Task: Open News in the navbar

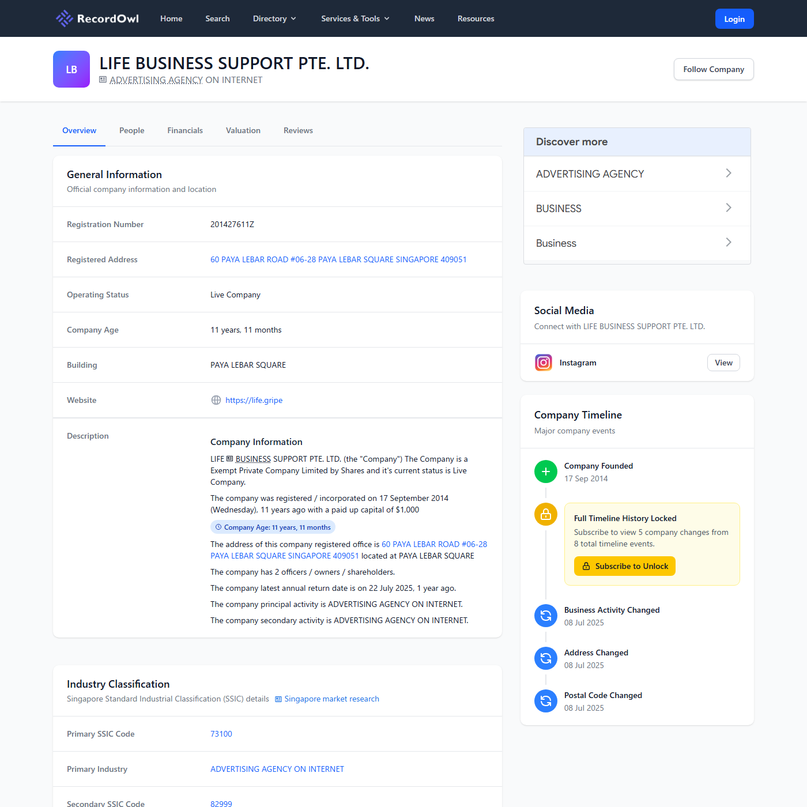Action: coord(424,18)
